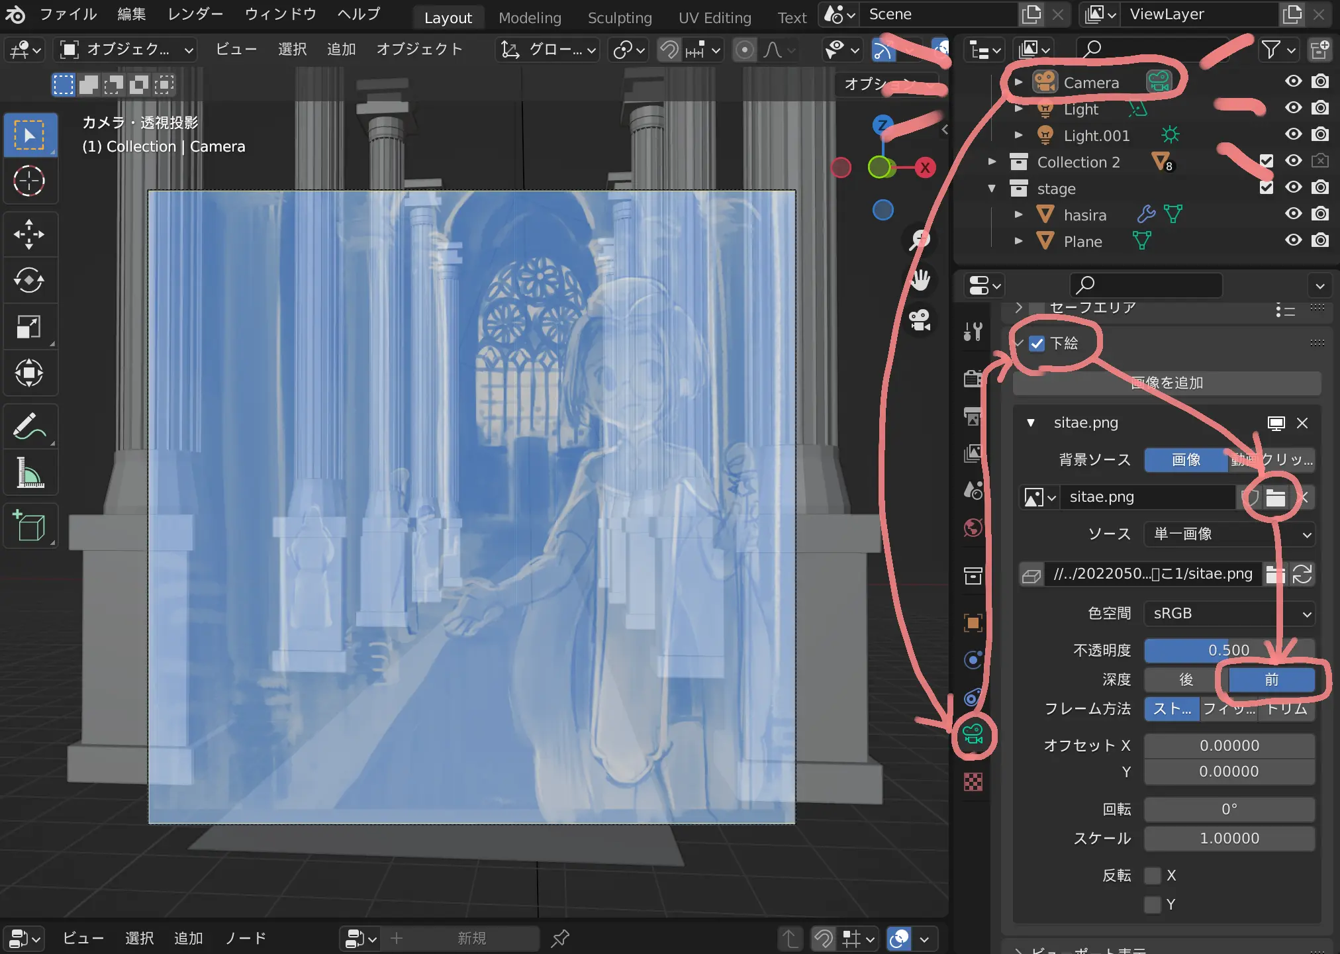Viewport: 1340px width, 954px height.
Task: Open the Physics properties tab
Action: click(973, 660)
